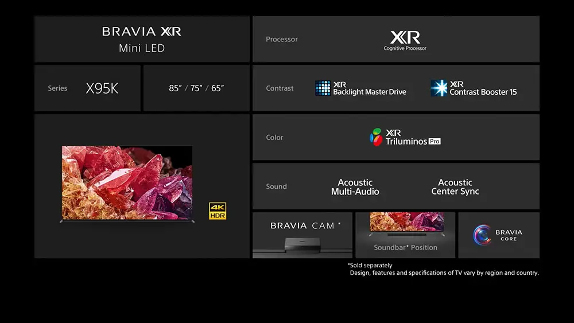Viewport: 574px width, 323px height.
Task: Click the "Processor" label
Action: coord(281,39)
